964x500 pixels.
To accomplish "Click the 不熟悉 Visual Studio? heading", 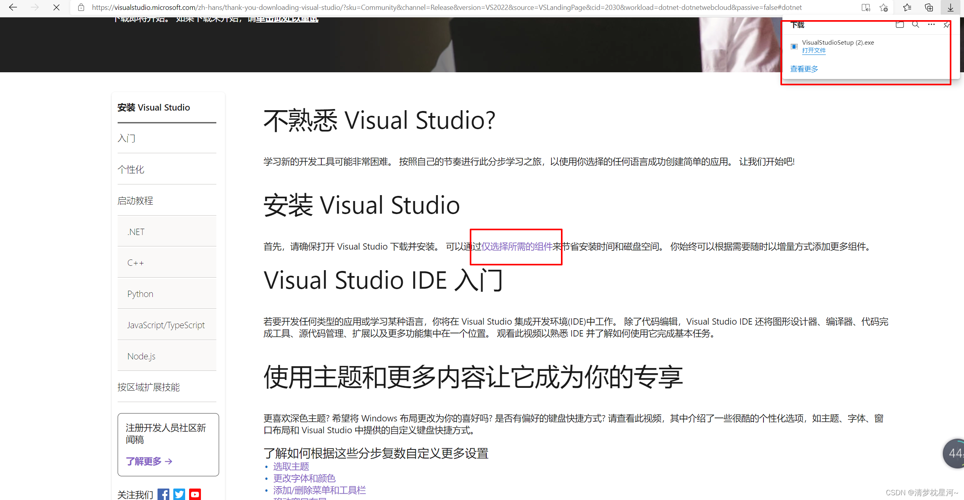I will (379, 120).
